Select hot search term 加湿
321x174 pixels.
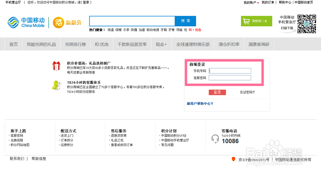142,30
